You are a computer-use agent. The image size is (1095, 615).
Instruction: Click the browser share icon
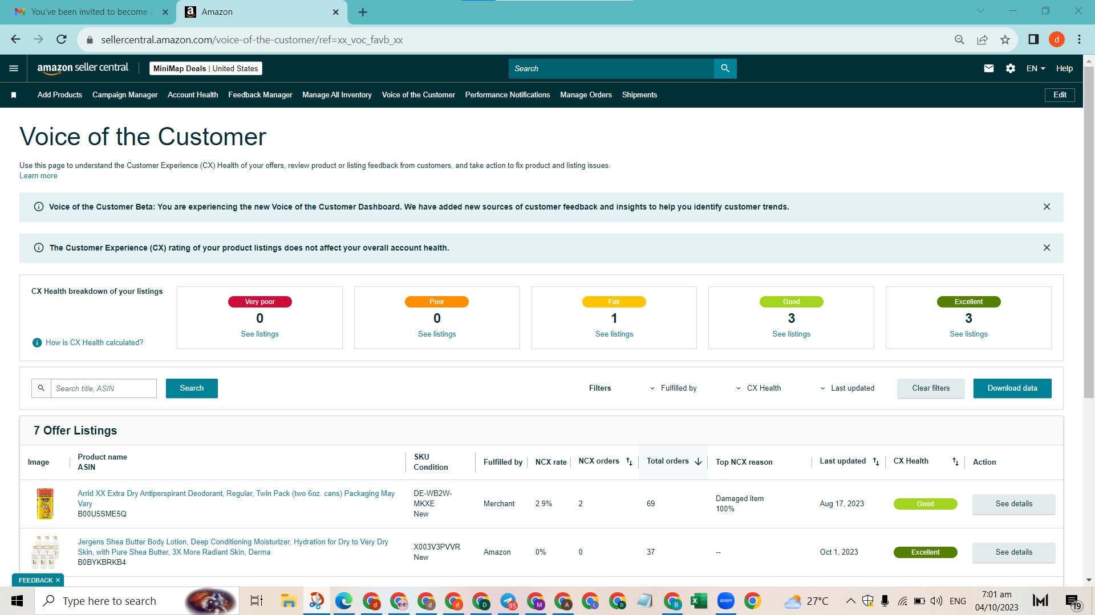coord(982,39)
